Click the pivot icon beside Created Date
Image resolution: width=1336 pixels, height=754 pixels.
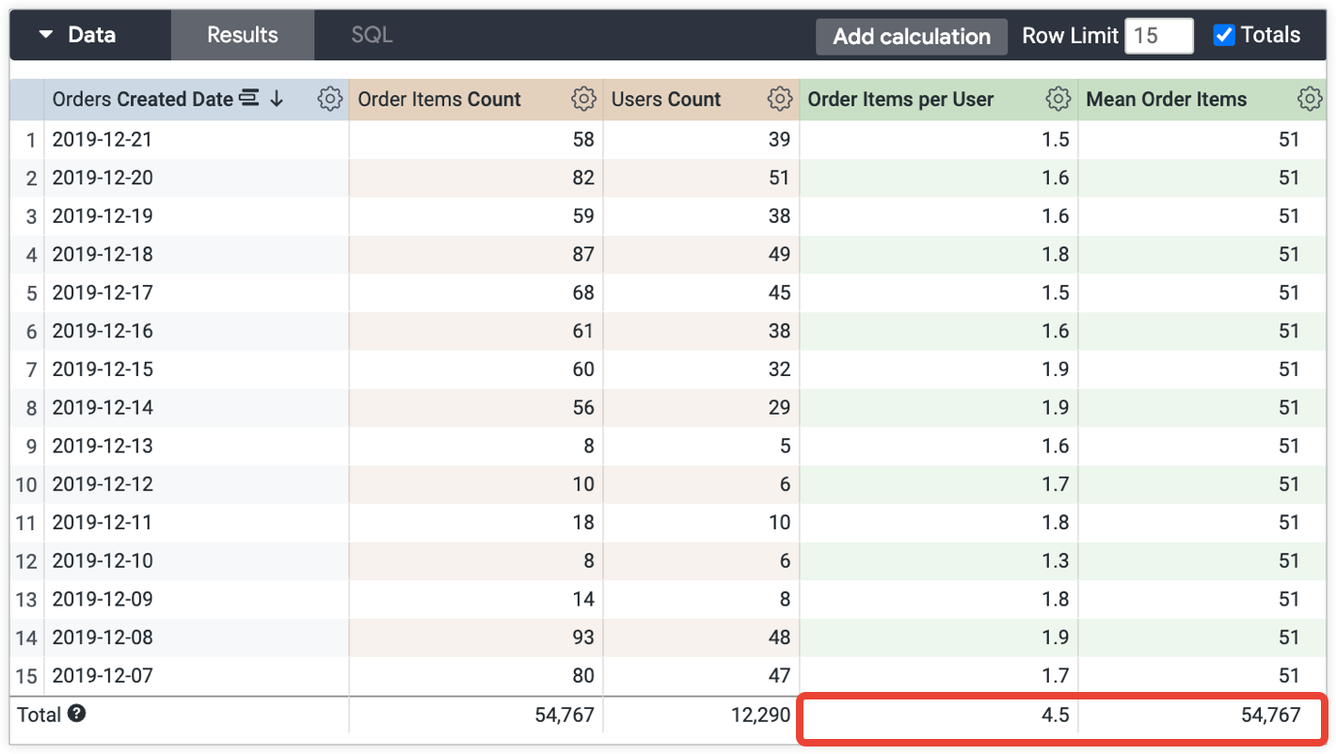point(249,99)
